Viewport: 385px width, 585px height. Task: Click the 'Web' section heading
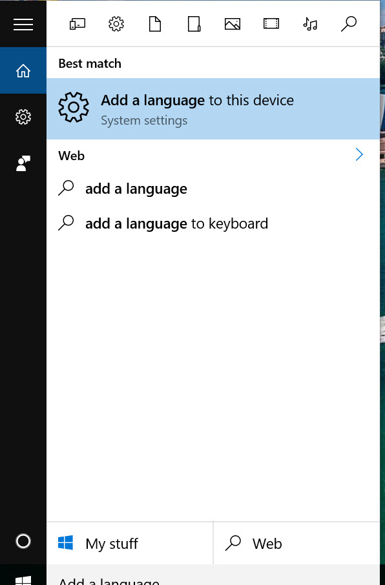(71, 156)
